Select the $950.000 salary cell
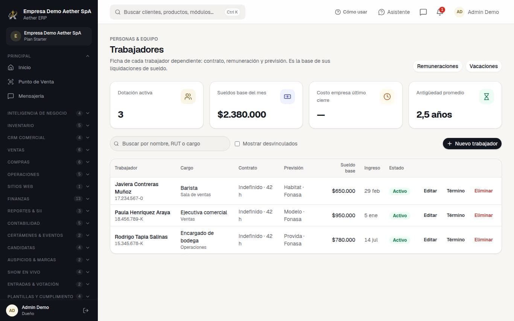 point(344,215)
